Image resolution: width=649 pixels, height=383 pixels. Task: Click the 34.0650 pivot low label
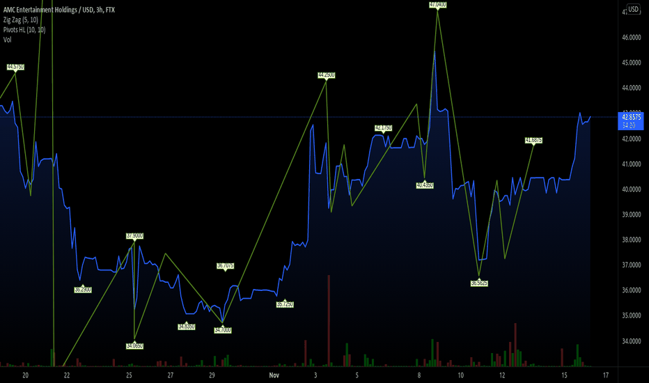[134, 345]
